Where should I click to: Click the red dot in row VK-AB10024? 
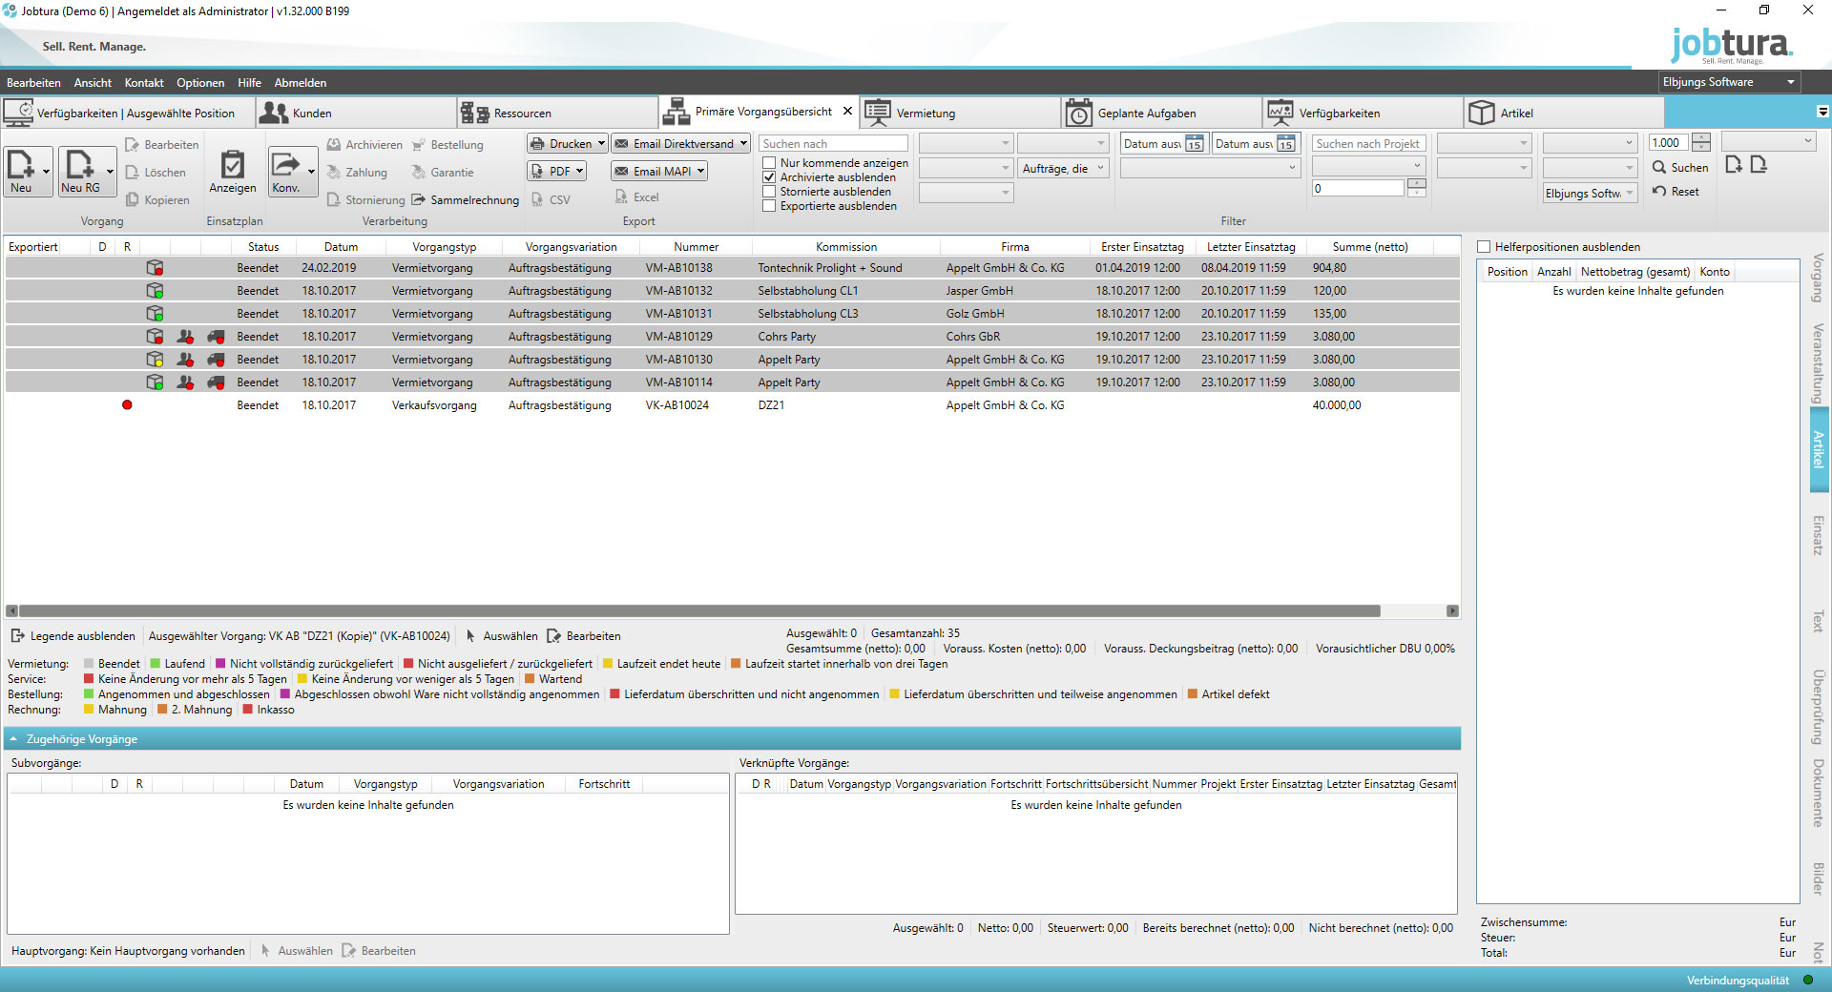127,405
